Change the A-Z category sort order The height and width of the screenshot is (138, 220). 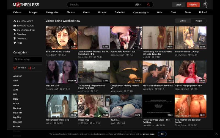click(32, 68)
